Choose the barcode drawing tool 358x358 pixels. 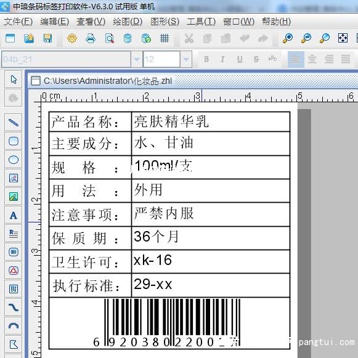point(14,252)
